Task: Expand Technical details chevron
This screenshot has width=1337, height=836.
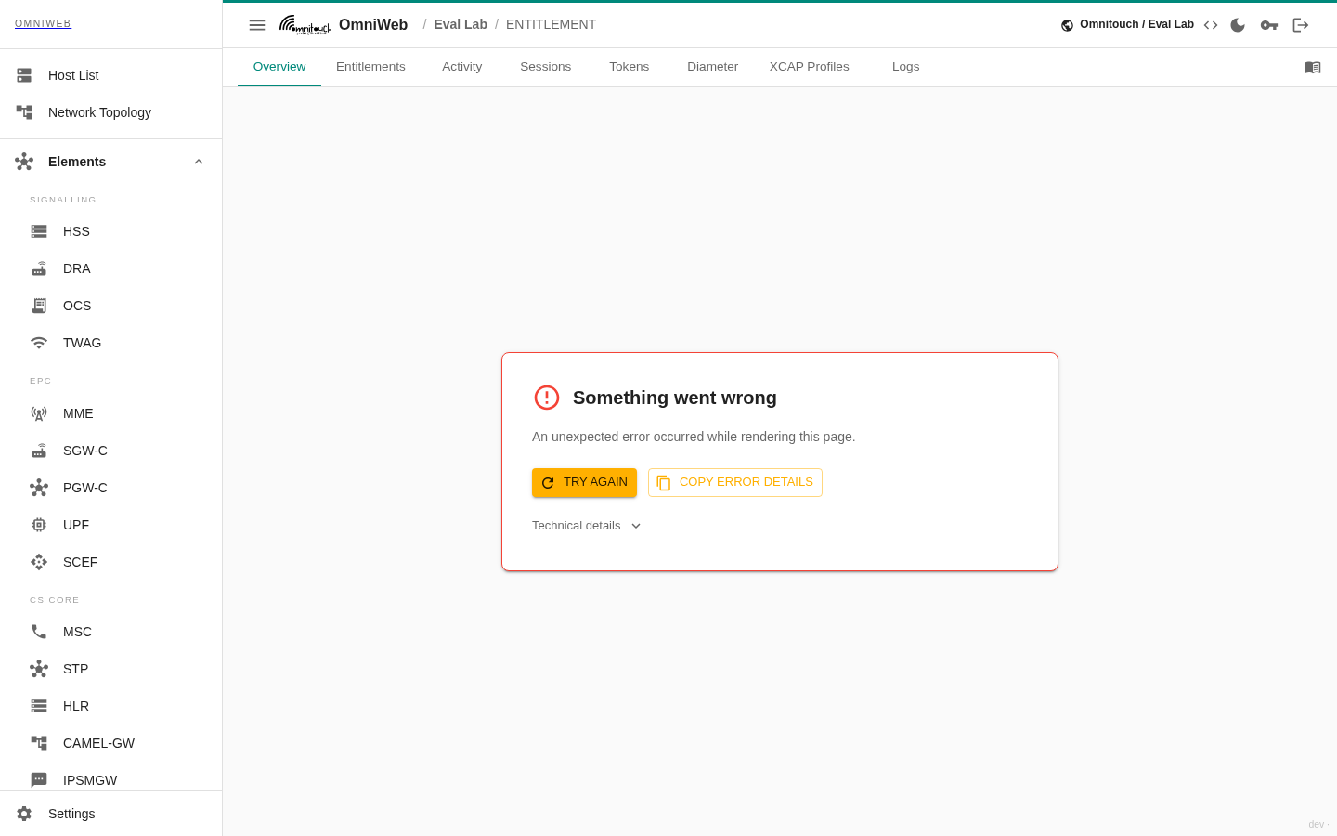Action: click(x=636, y=526)
